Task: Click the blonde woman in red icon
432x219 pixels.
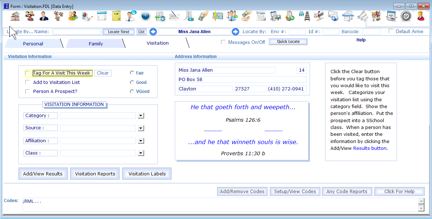Action: click(x=420, y=16)
